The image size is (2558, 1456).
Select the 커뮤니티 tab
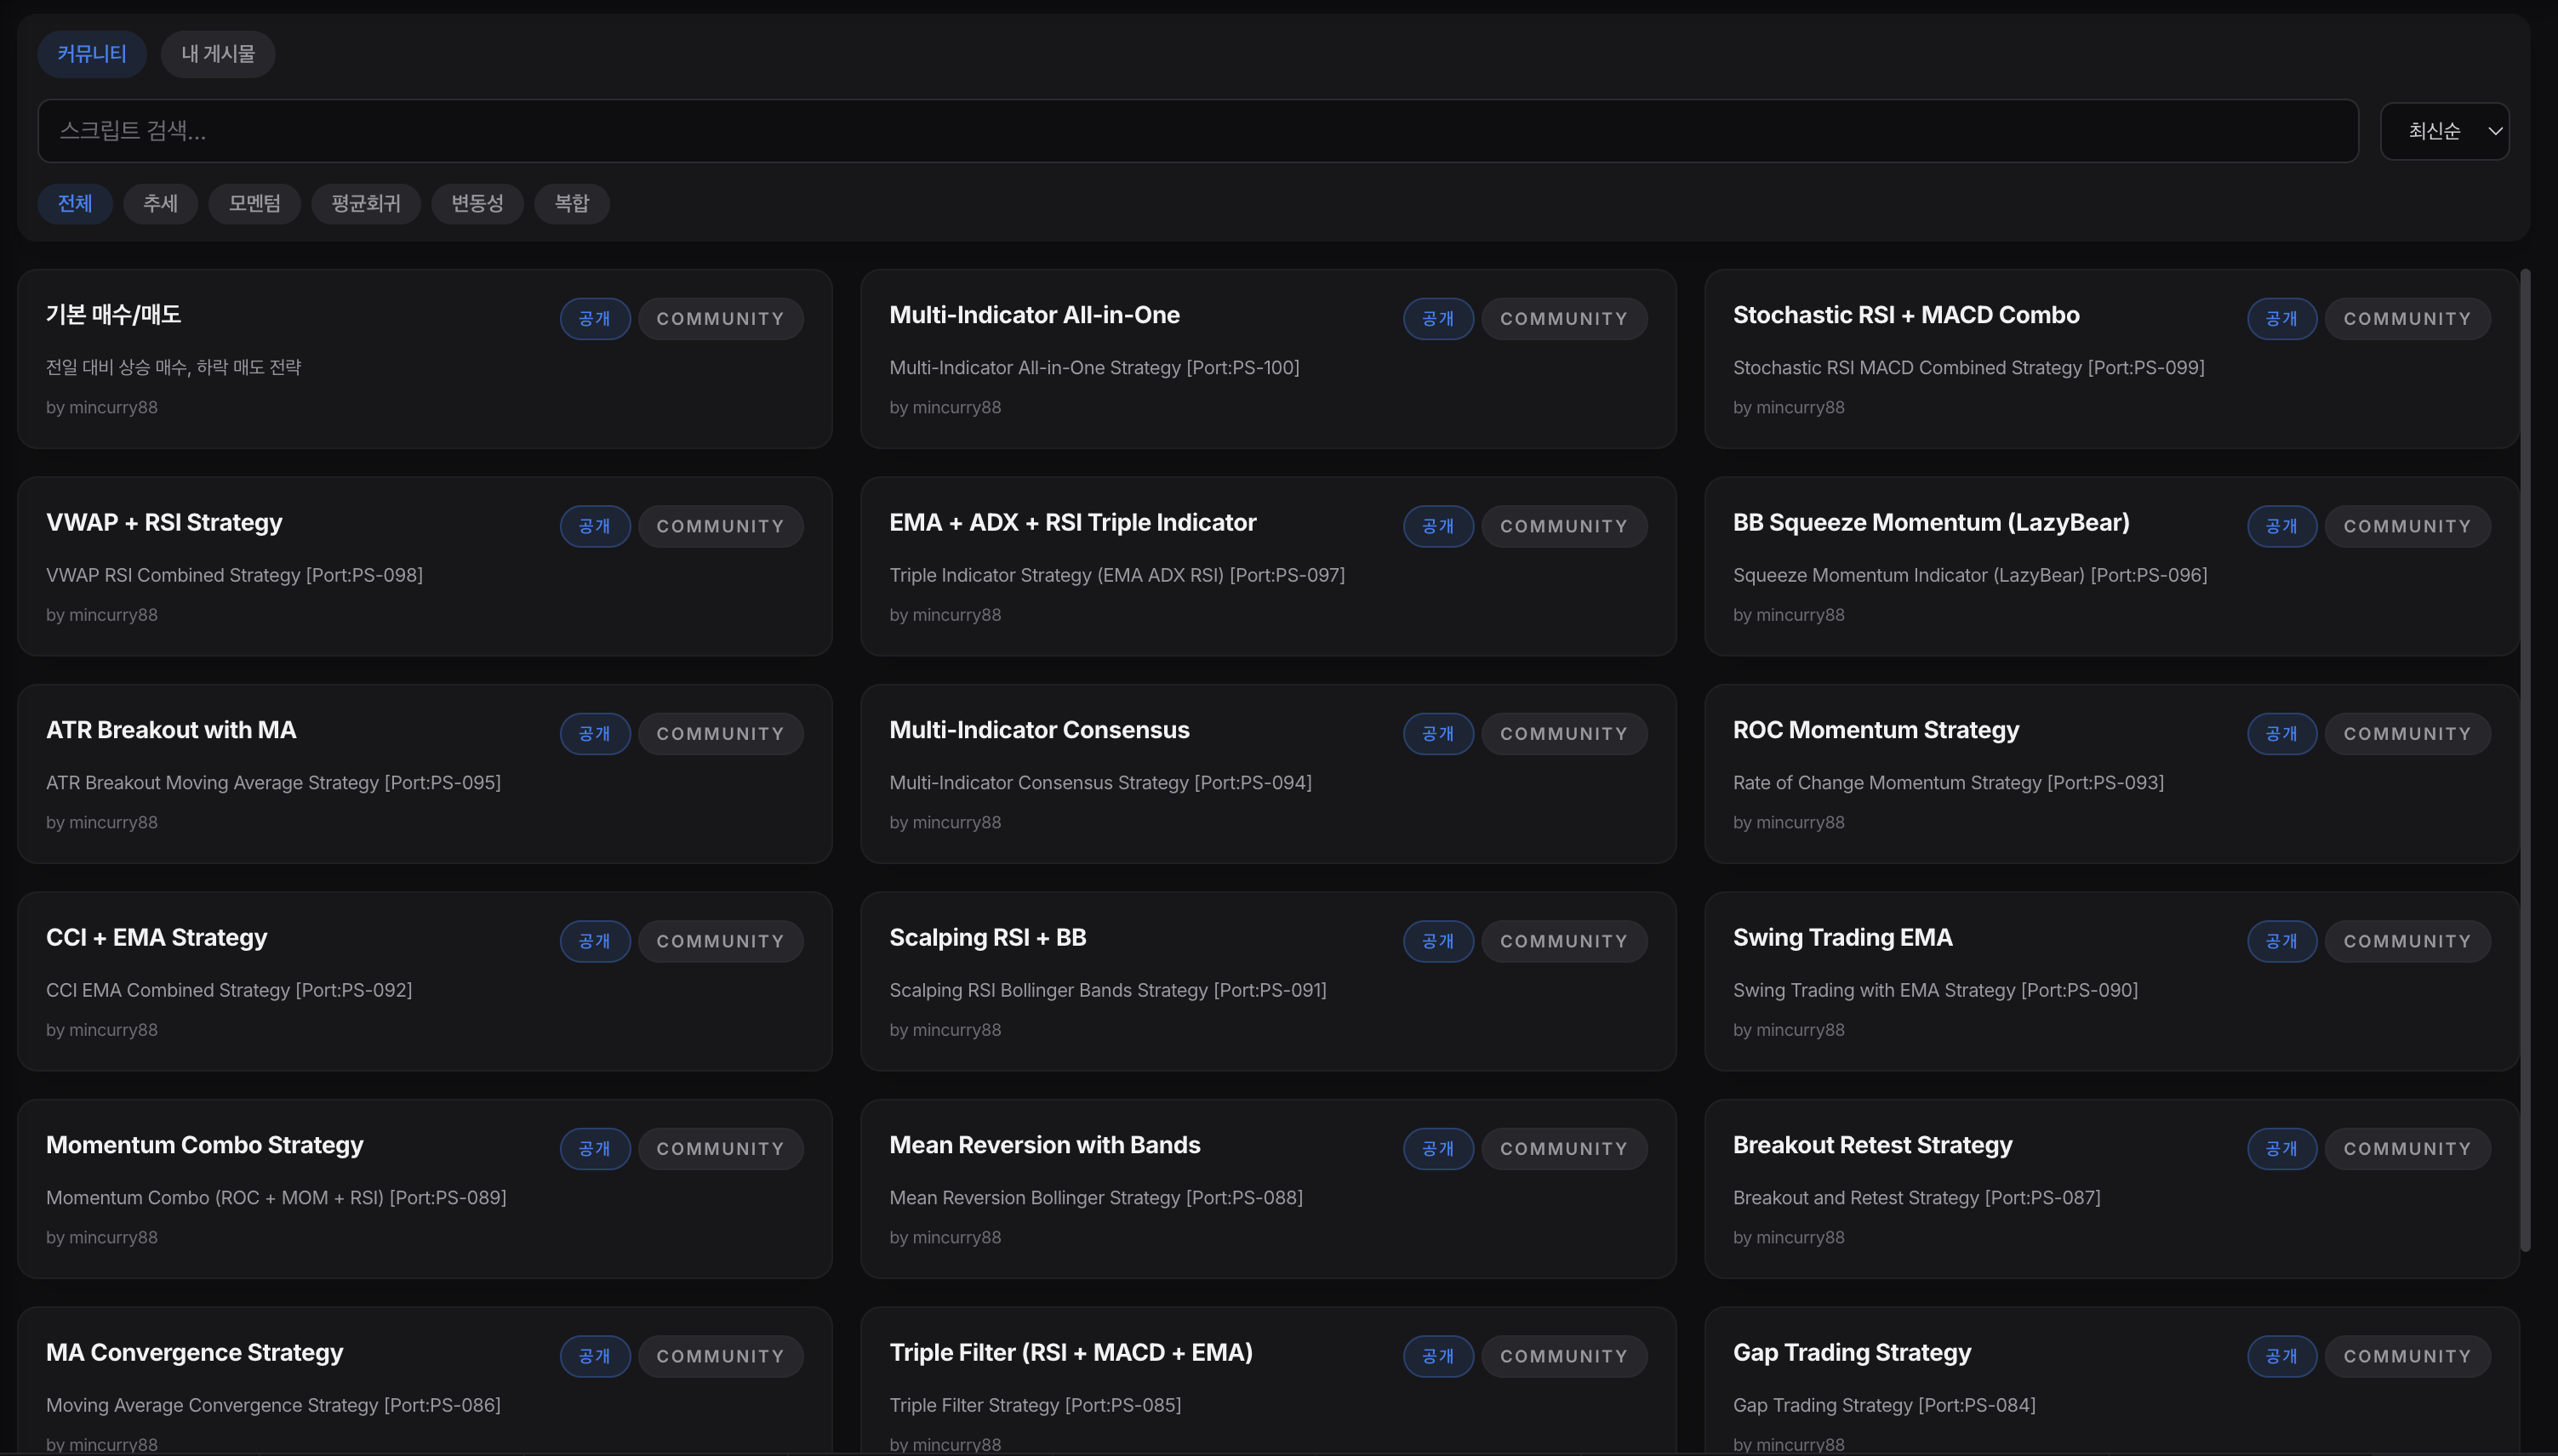(91, 54)
